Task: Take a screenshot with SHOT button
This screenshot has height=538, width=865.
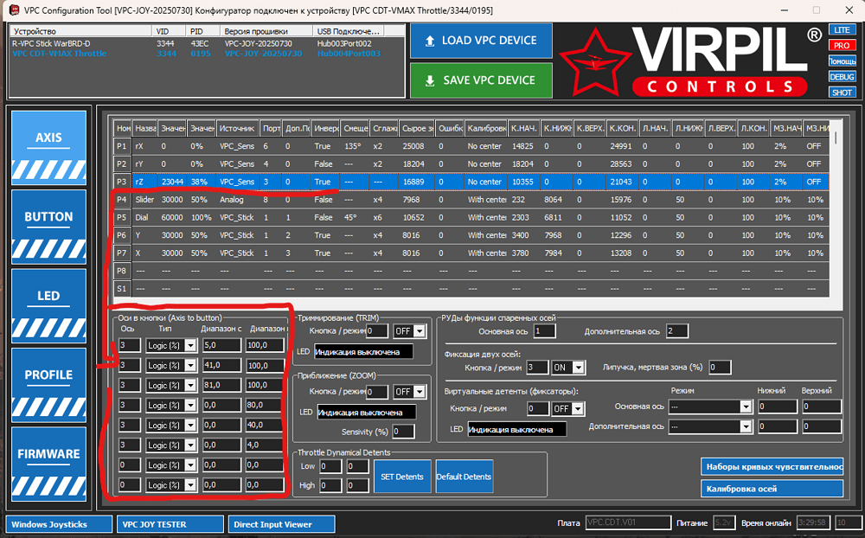Action: pos(842,93)
